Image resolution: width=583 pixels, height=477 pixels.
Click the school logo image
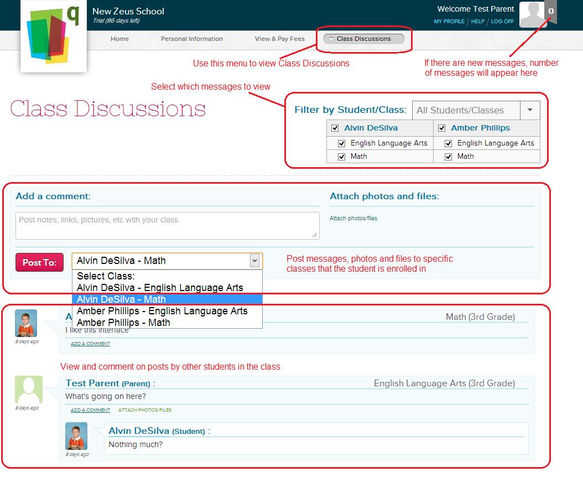(x=53, y=35)
